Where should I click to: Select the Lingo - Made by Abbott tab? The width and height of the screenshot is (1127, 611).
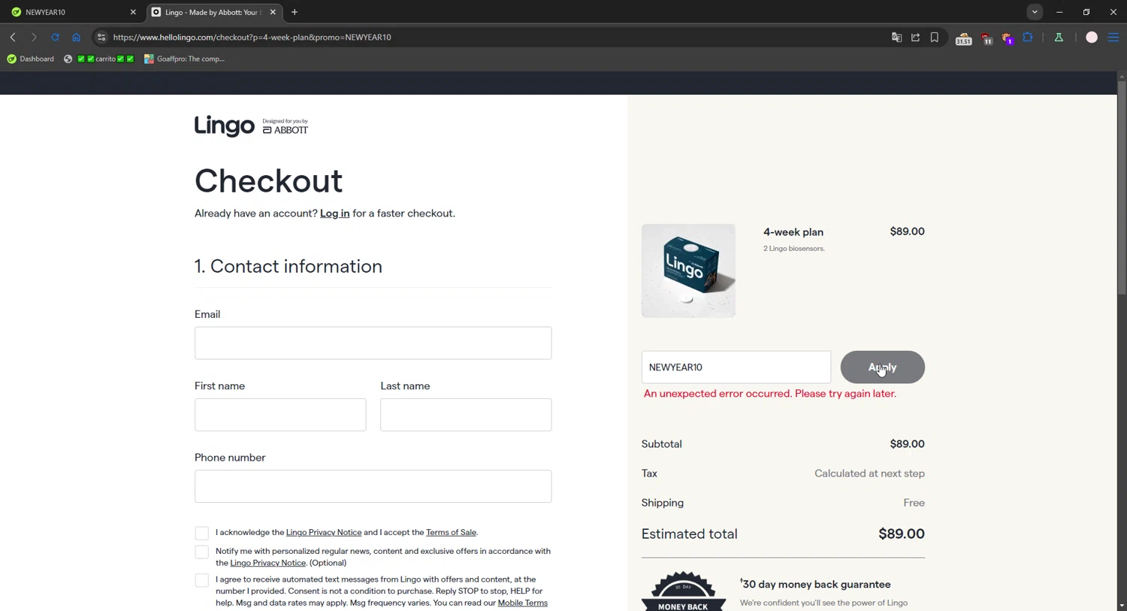(x=214, y=12)
